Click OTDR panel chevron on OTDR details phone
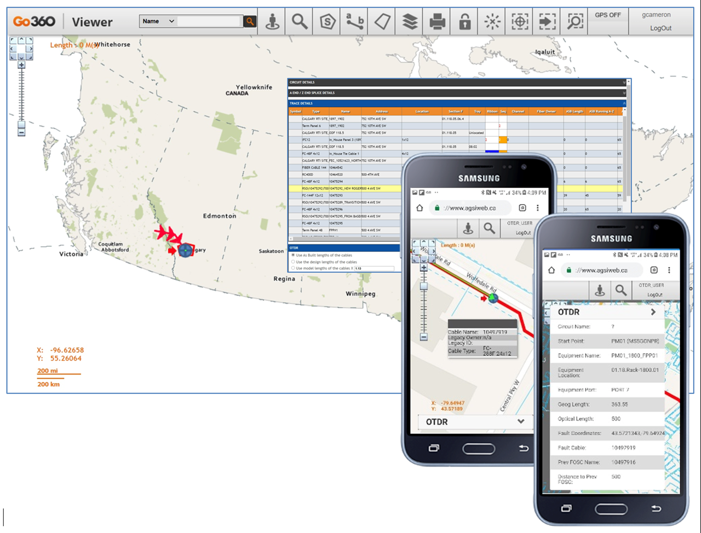 coord(653,312)
